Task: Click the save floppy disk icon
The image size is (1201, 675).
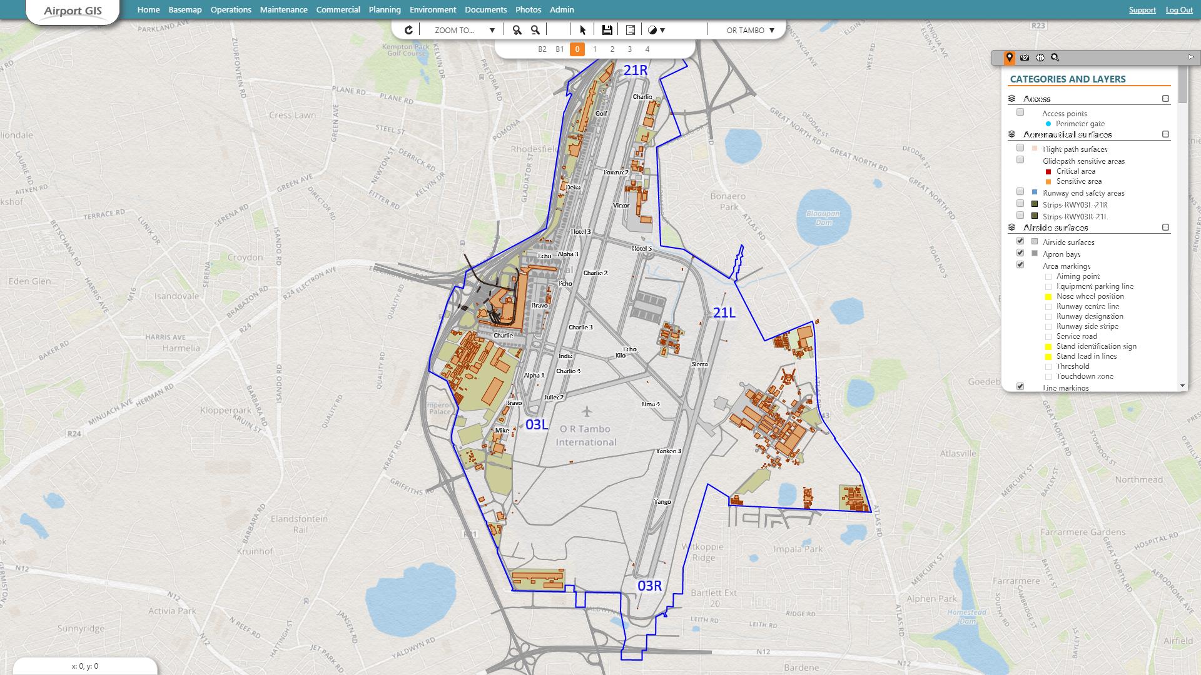Action: click(607, 30)
